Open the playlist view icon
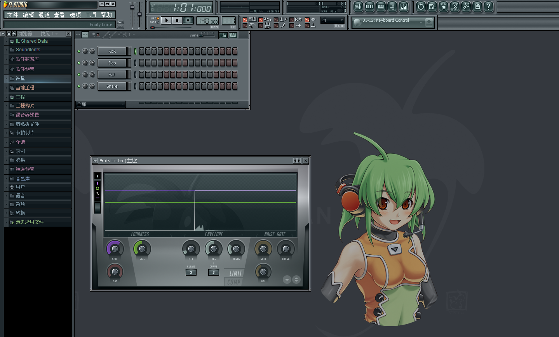 click(358, 6)
